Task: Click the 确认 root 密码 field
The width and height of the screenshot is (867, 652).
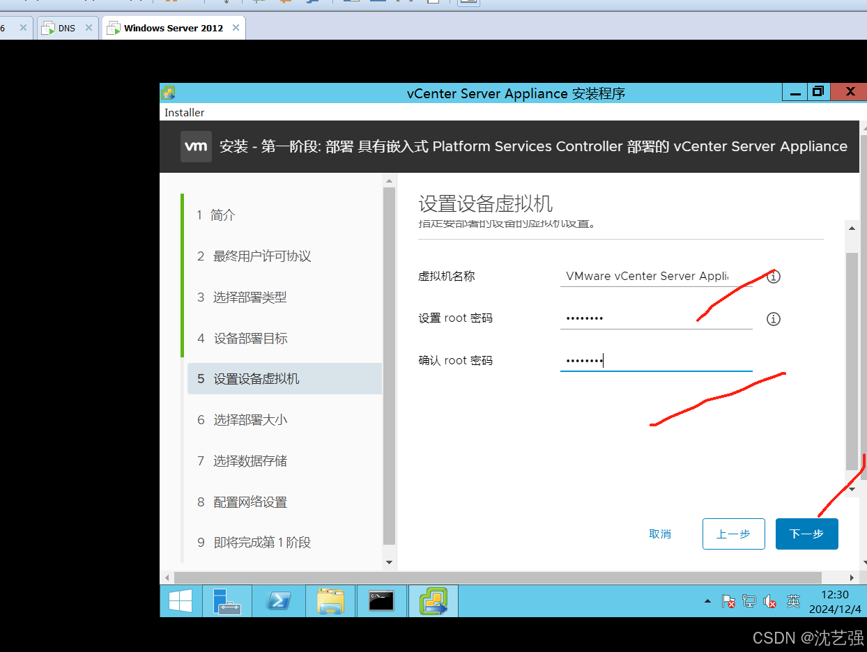Action: pyautogui.click(x=656, y=361)
